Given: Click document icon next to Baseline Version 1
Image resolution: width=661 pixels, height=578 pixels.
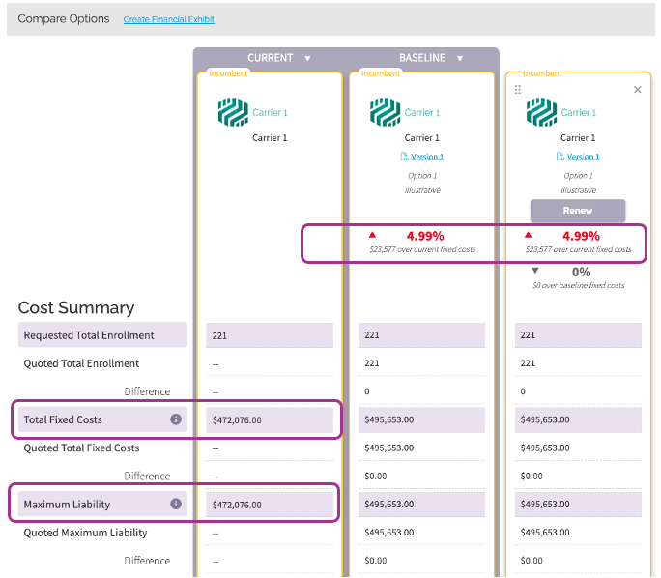Looking at the screenshot, I should click(404, 157).
